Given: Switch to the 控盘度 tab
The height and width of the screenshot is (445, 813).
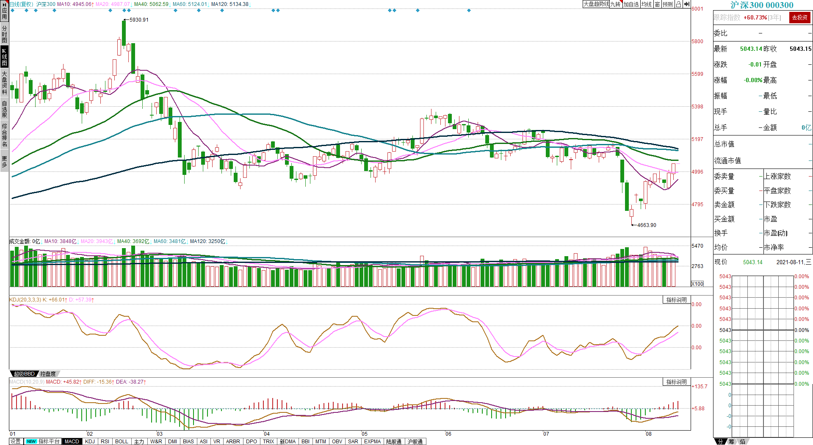Looking at the screenshot, I should 48,374.
